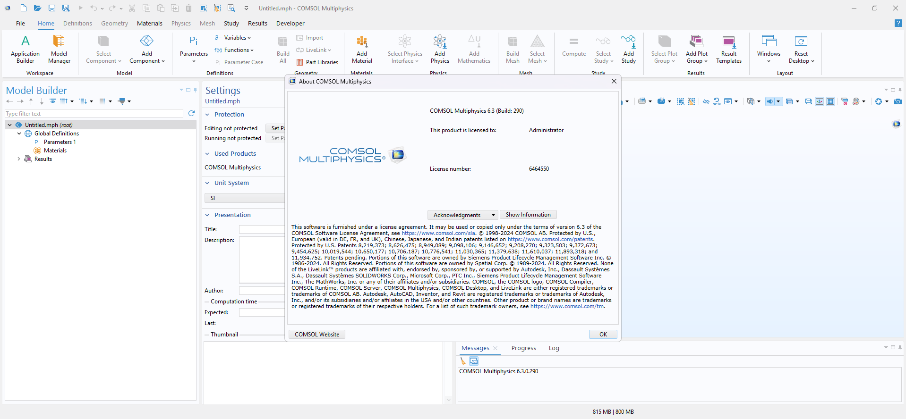Toggle the scene light button

[770, 101]
